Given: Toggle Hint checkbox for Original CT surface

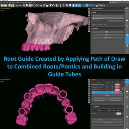Looking at the screenshot, I should (x=114, y=114).
